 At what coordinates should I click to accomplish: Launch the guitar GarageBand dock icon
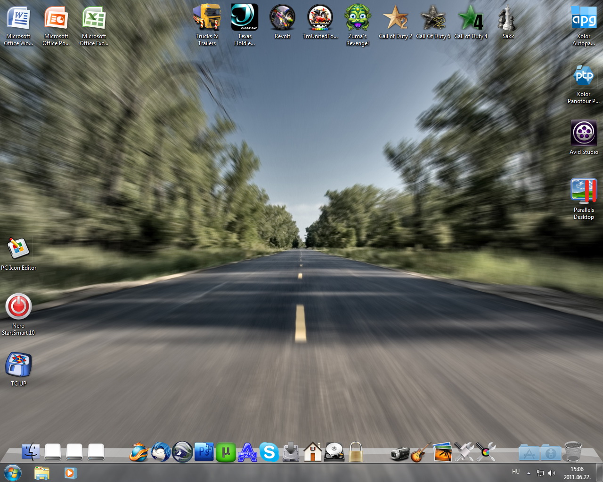(x=421, y=452)
